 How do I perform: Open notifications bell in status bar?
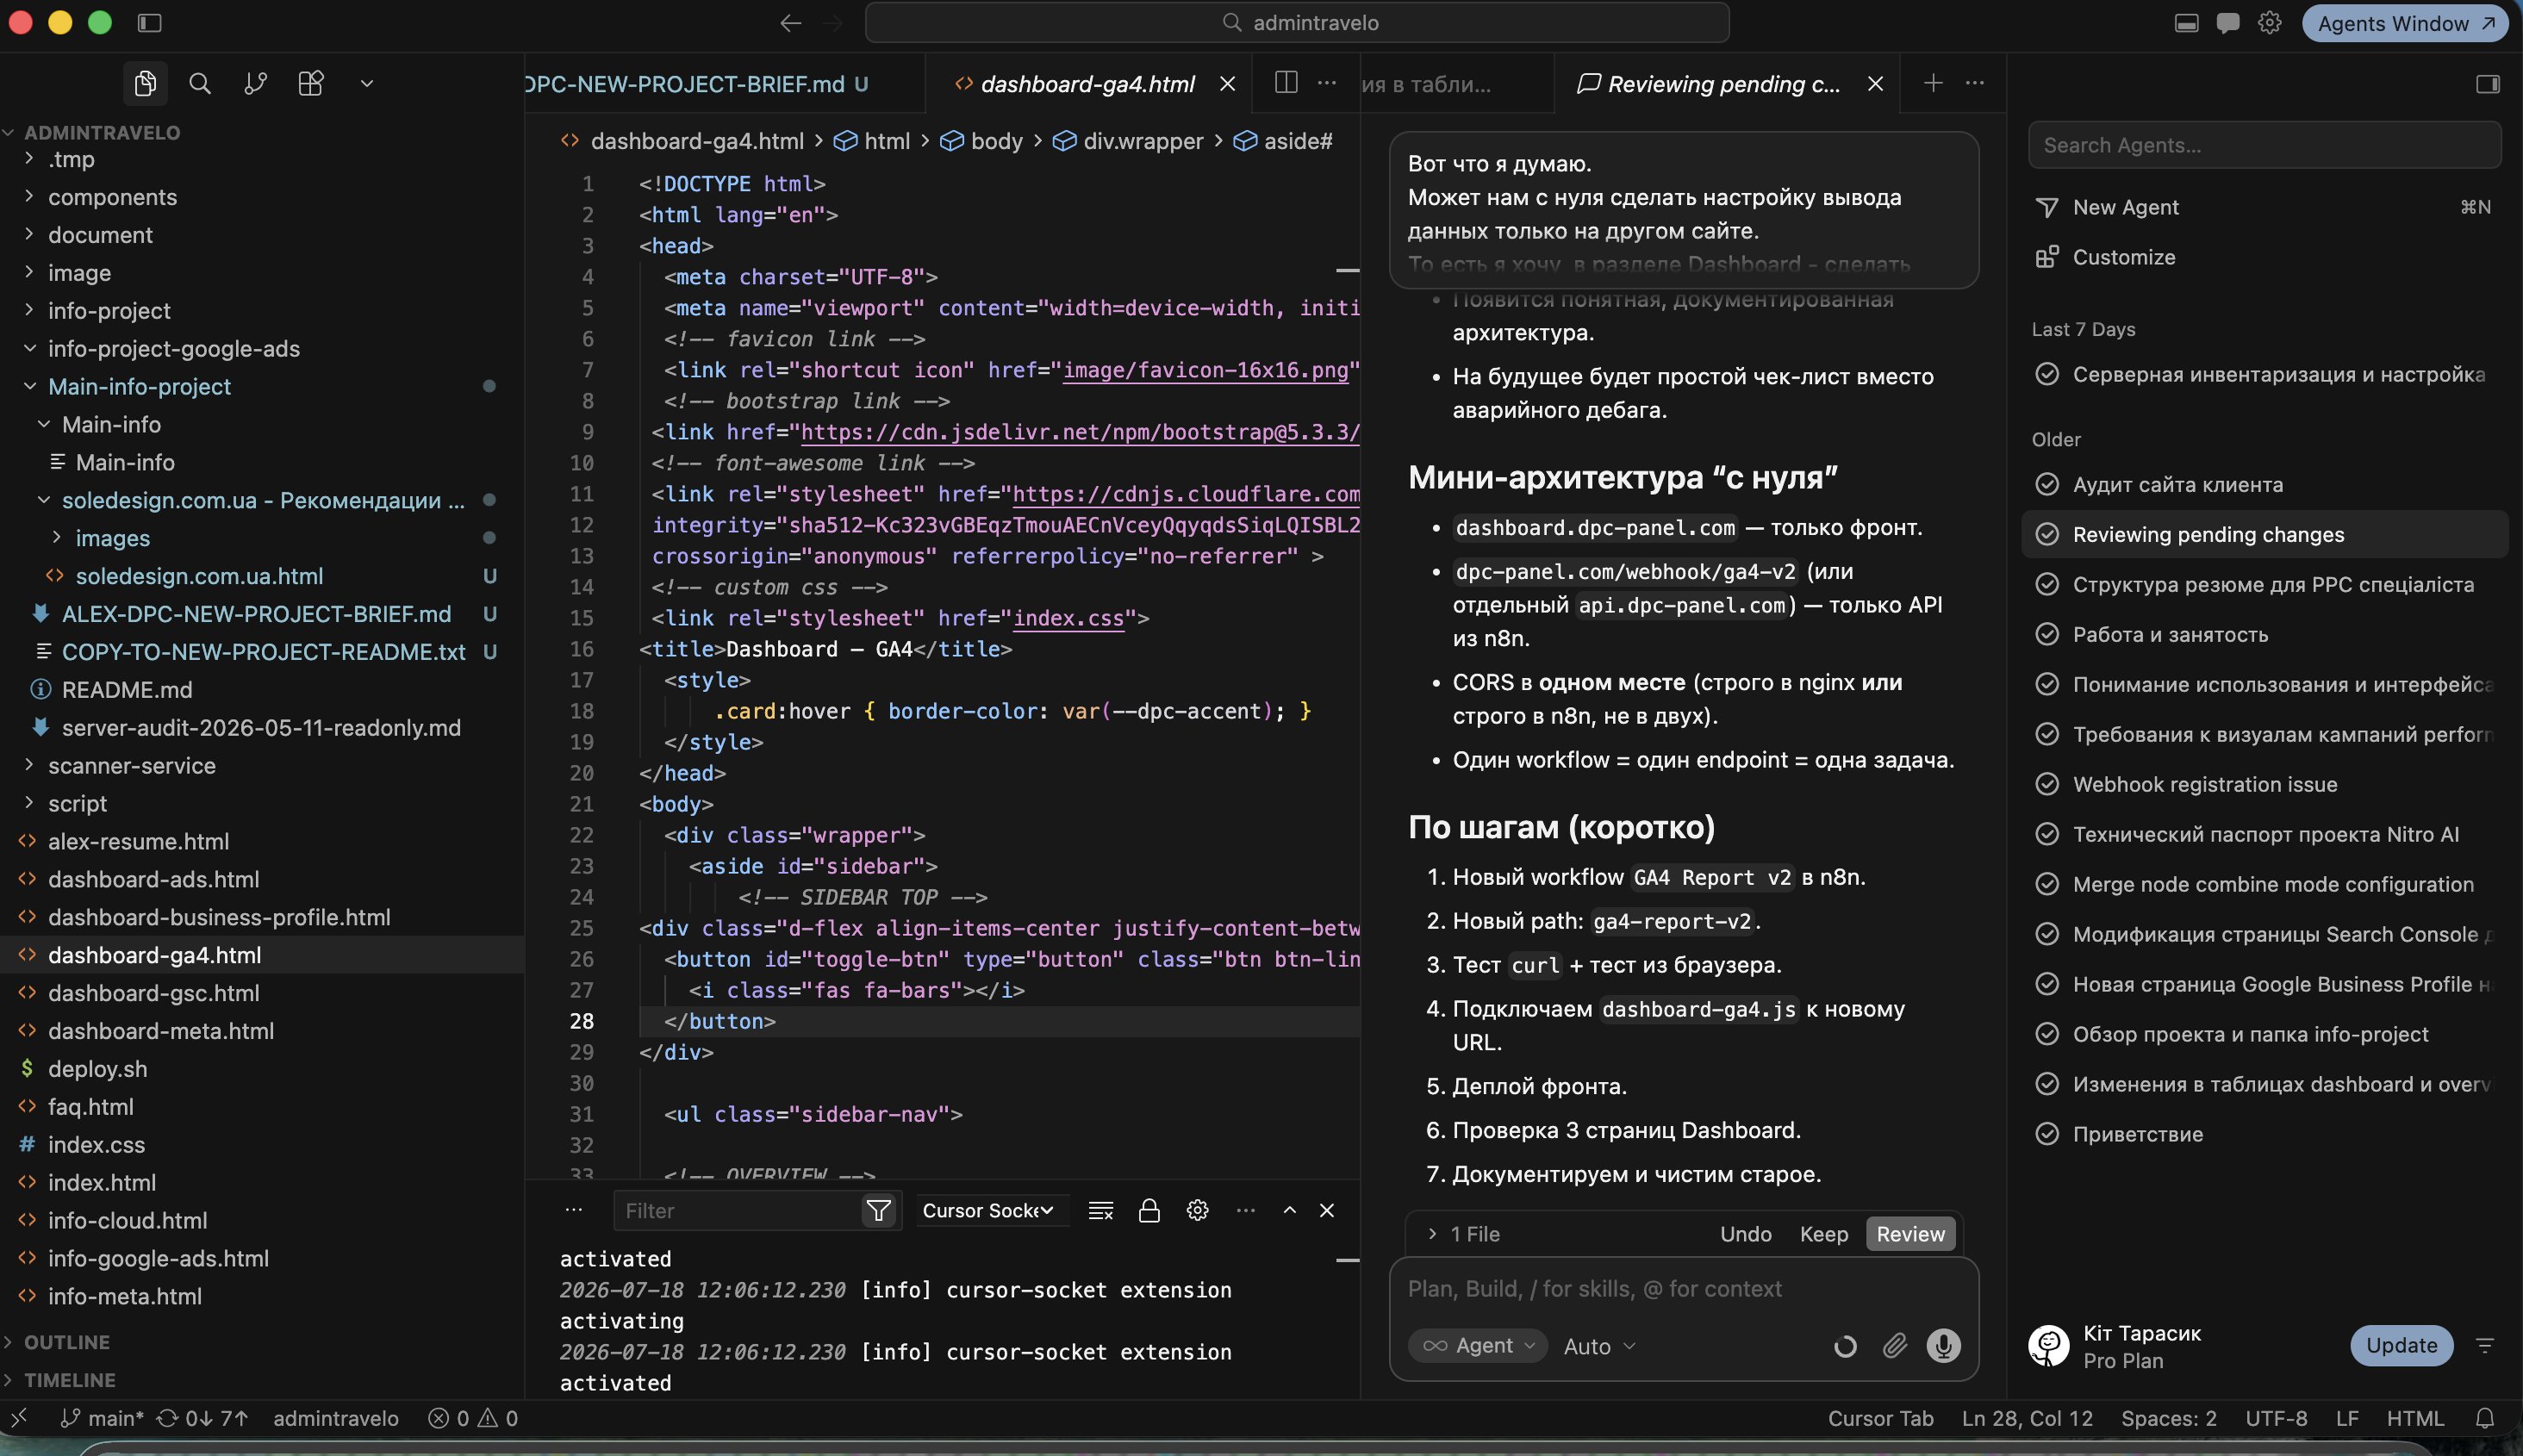(x=2484, y=1418)
